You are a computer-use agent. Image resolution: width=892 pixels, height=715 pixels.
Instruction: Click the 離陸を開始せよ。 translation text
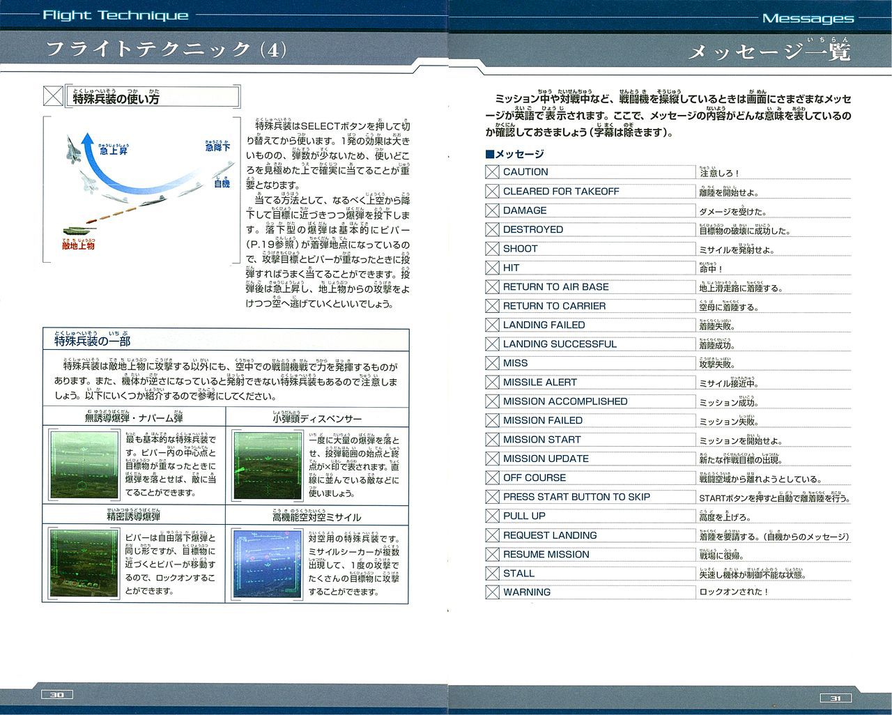729,192
